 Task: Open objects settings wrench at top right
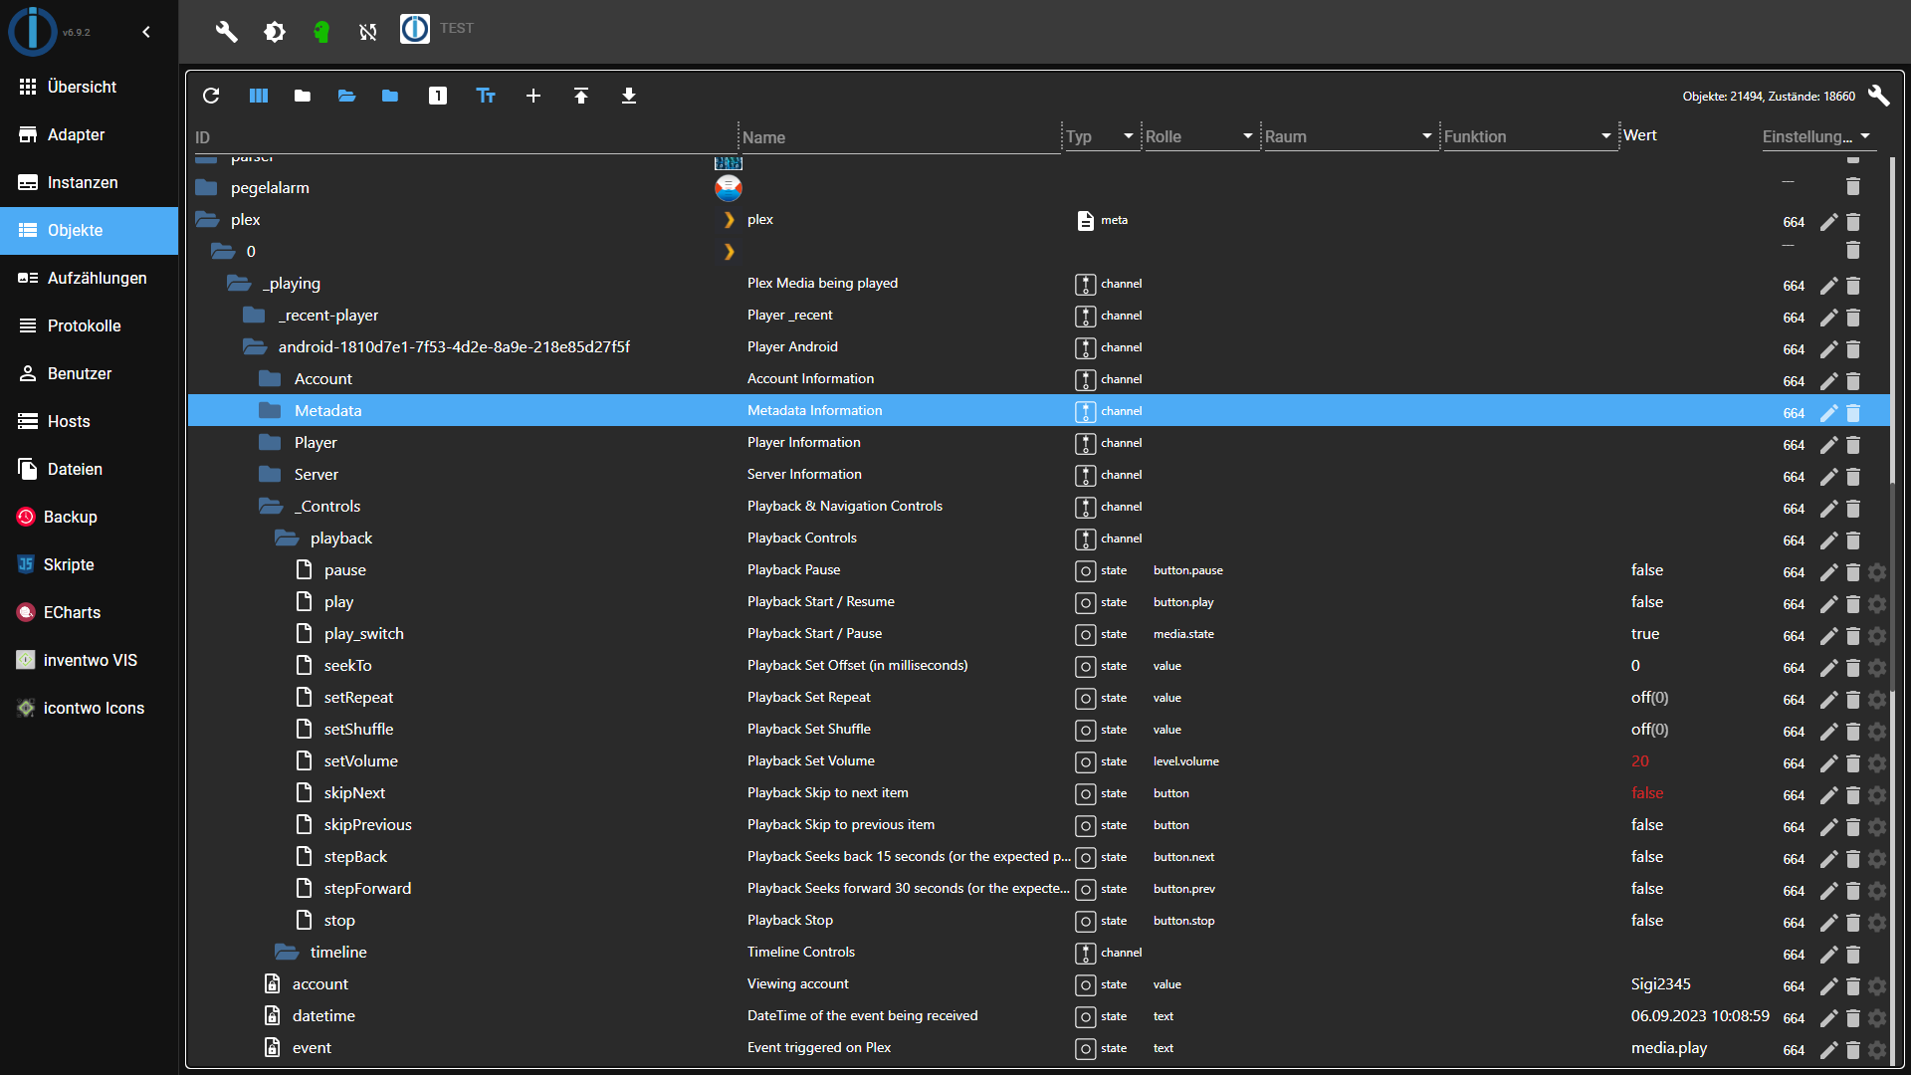click(x=1878, y=96)
